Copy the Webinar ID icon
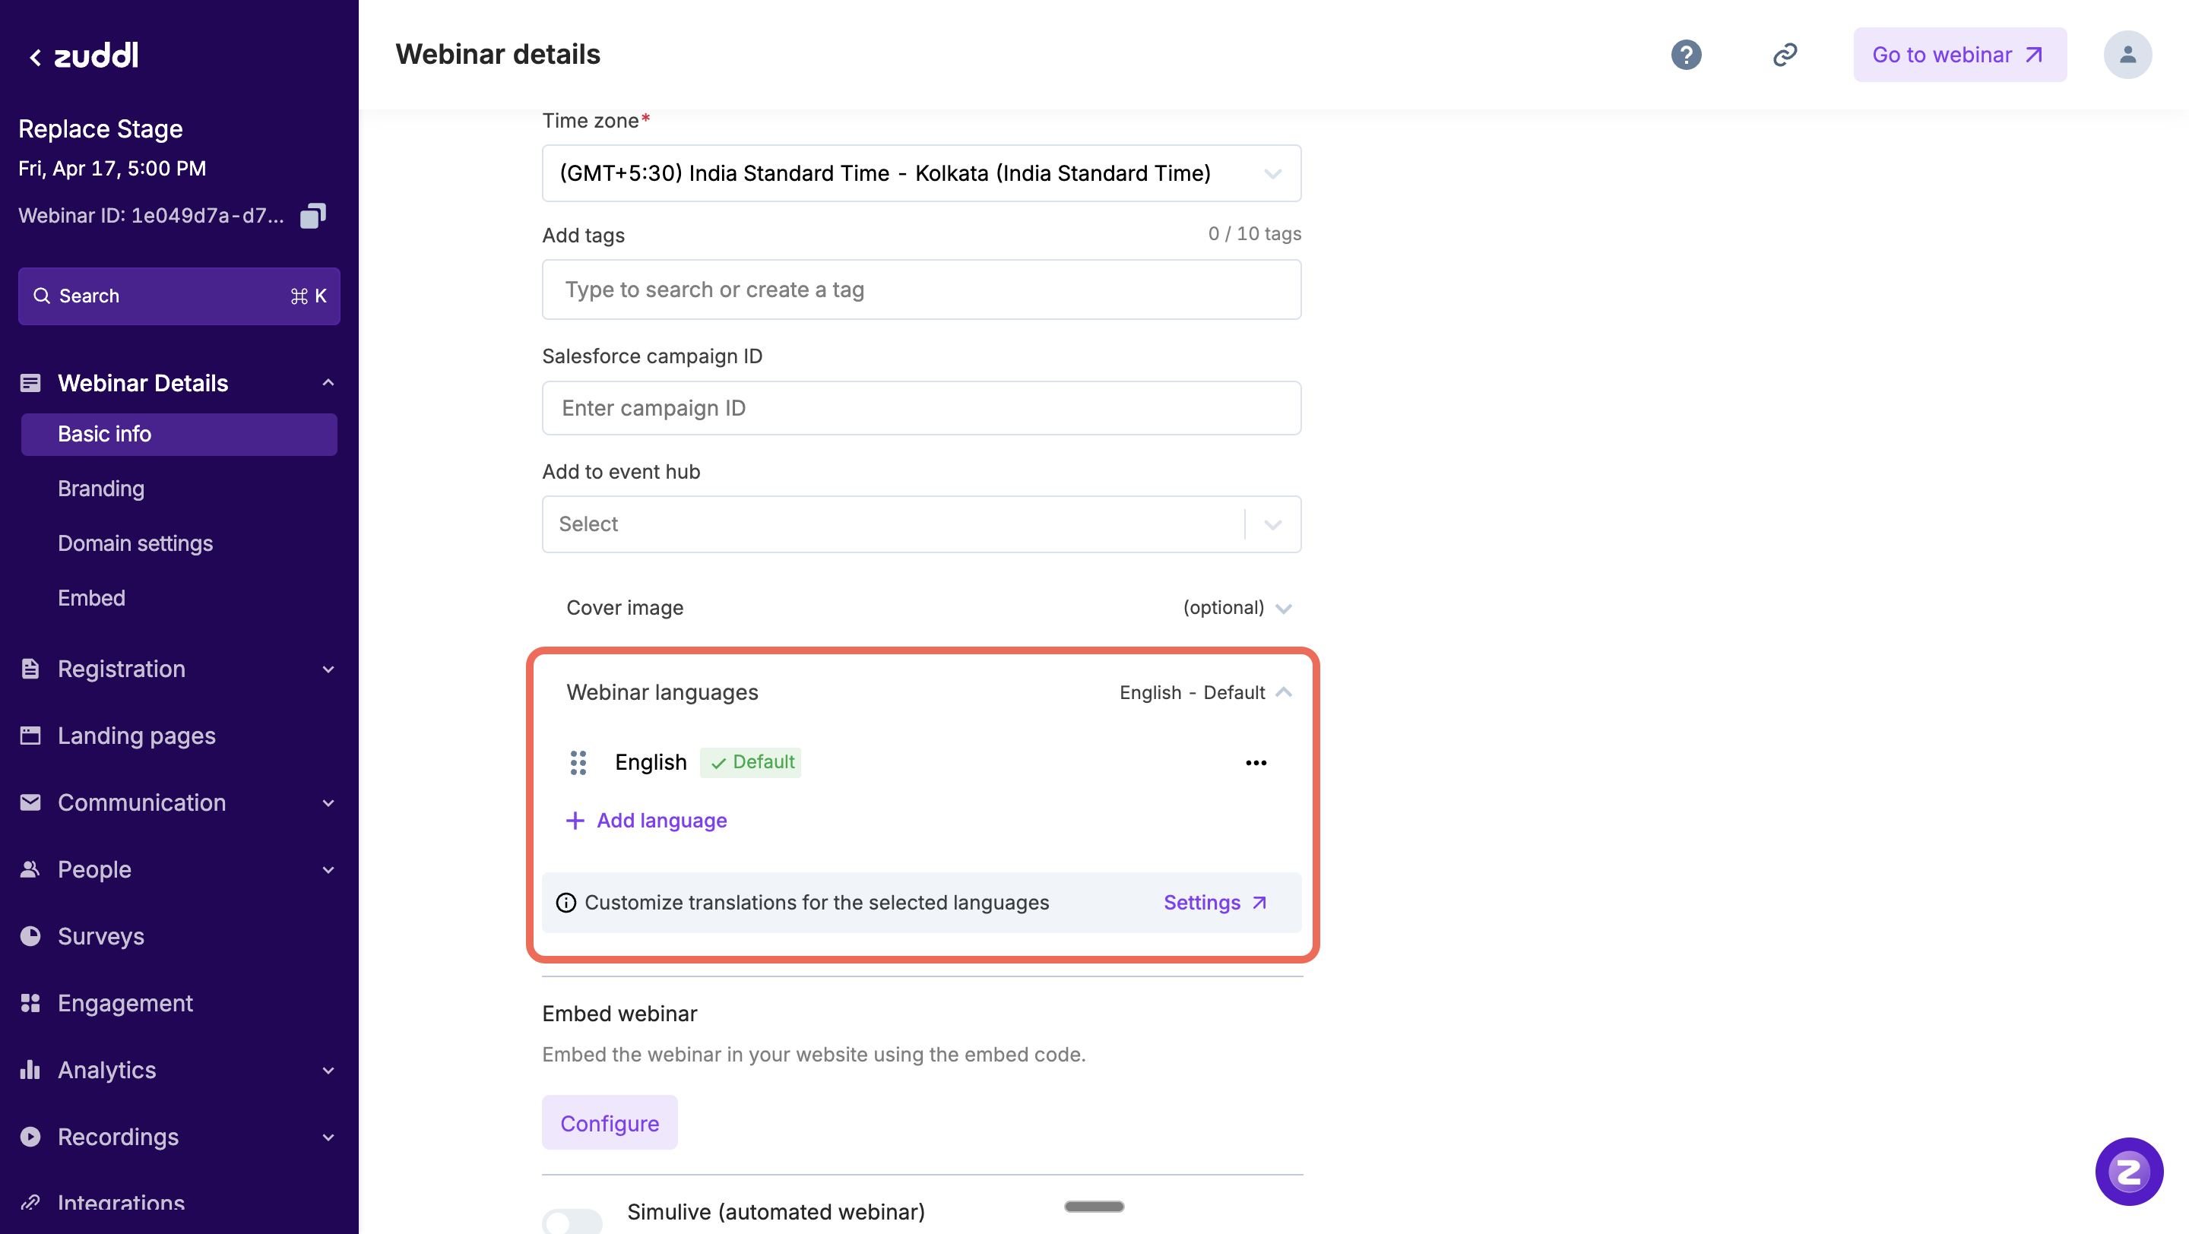Image resolution: width=2189 pixels, height=1234 pixels. (312, 216)
